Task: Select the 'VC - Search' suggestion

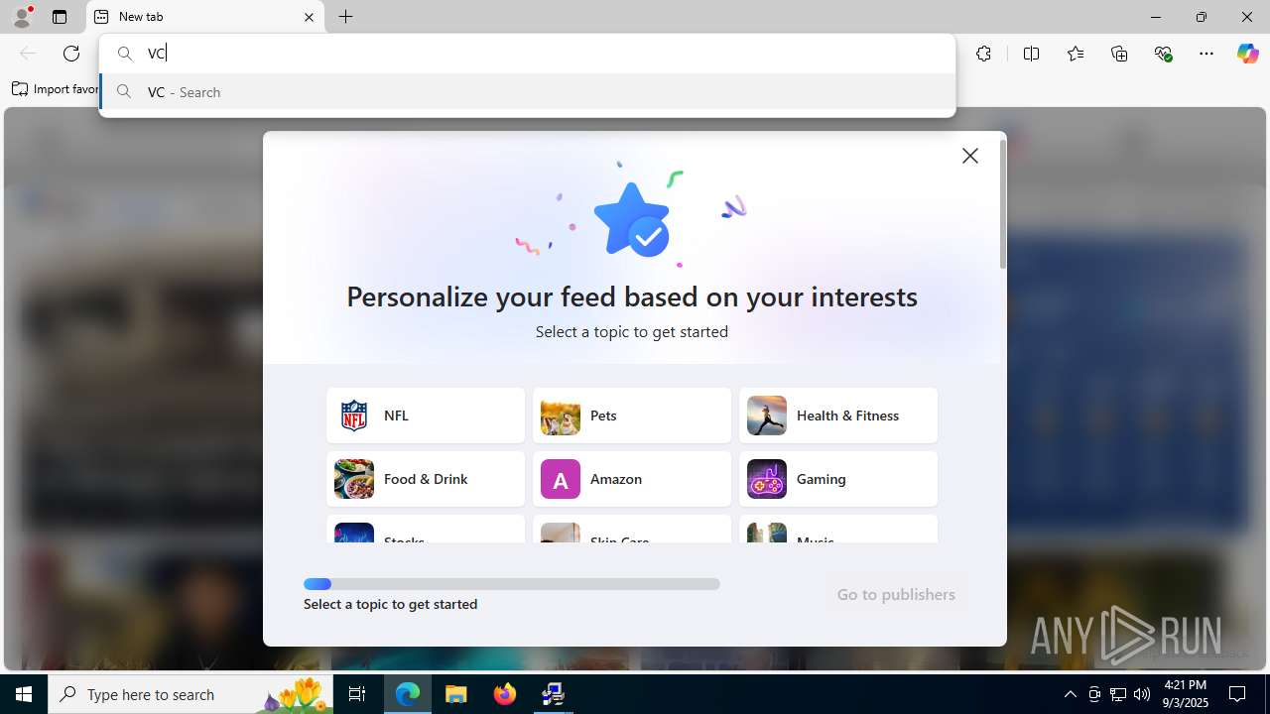Action: tap(527, 92)
